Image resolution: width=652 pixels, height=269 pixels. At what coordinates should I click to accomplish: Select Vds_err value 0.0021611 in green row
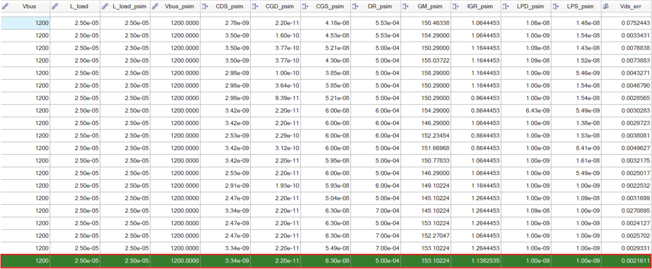pyautogui.click(x=635, y=261)
